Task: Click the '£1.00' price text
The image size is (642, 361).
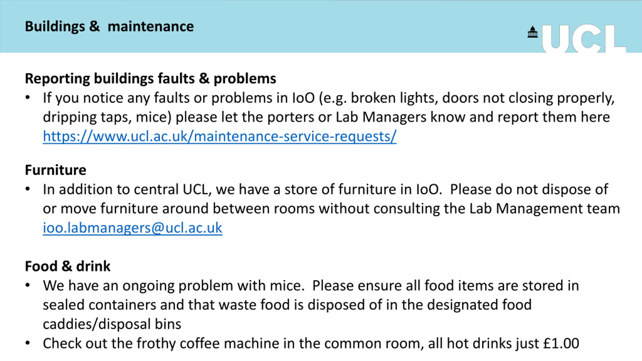Action: tap(561, 343)
